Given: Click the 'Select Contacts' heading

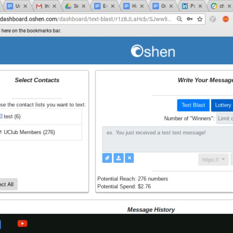Looking at the screenshot, I should pos(37,80).
